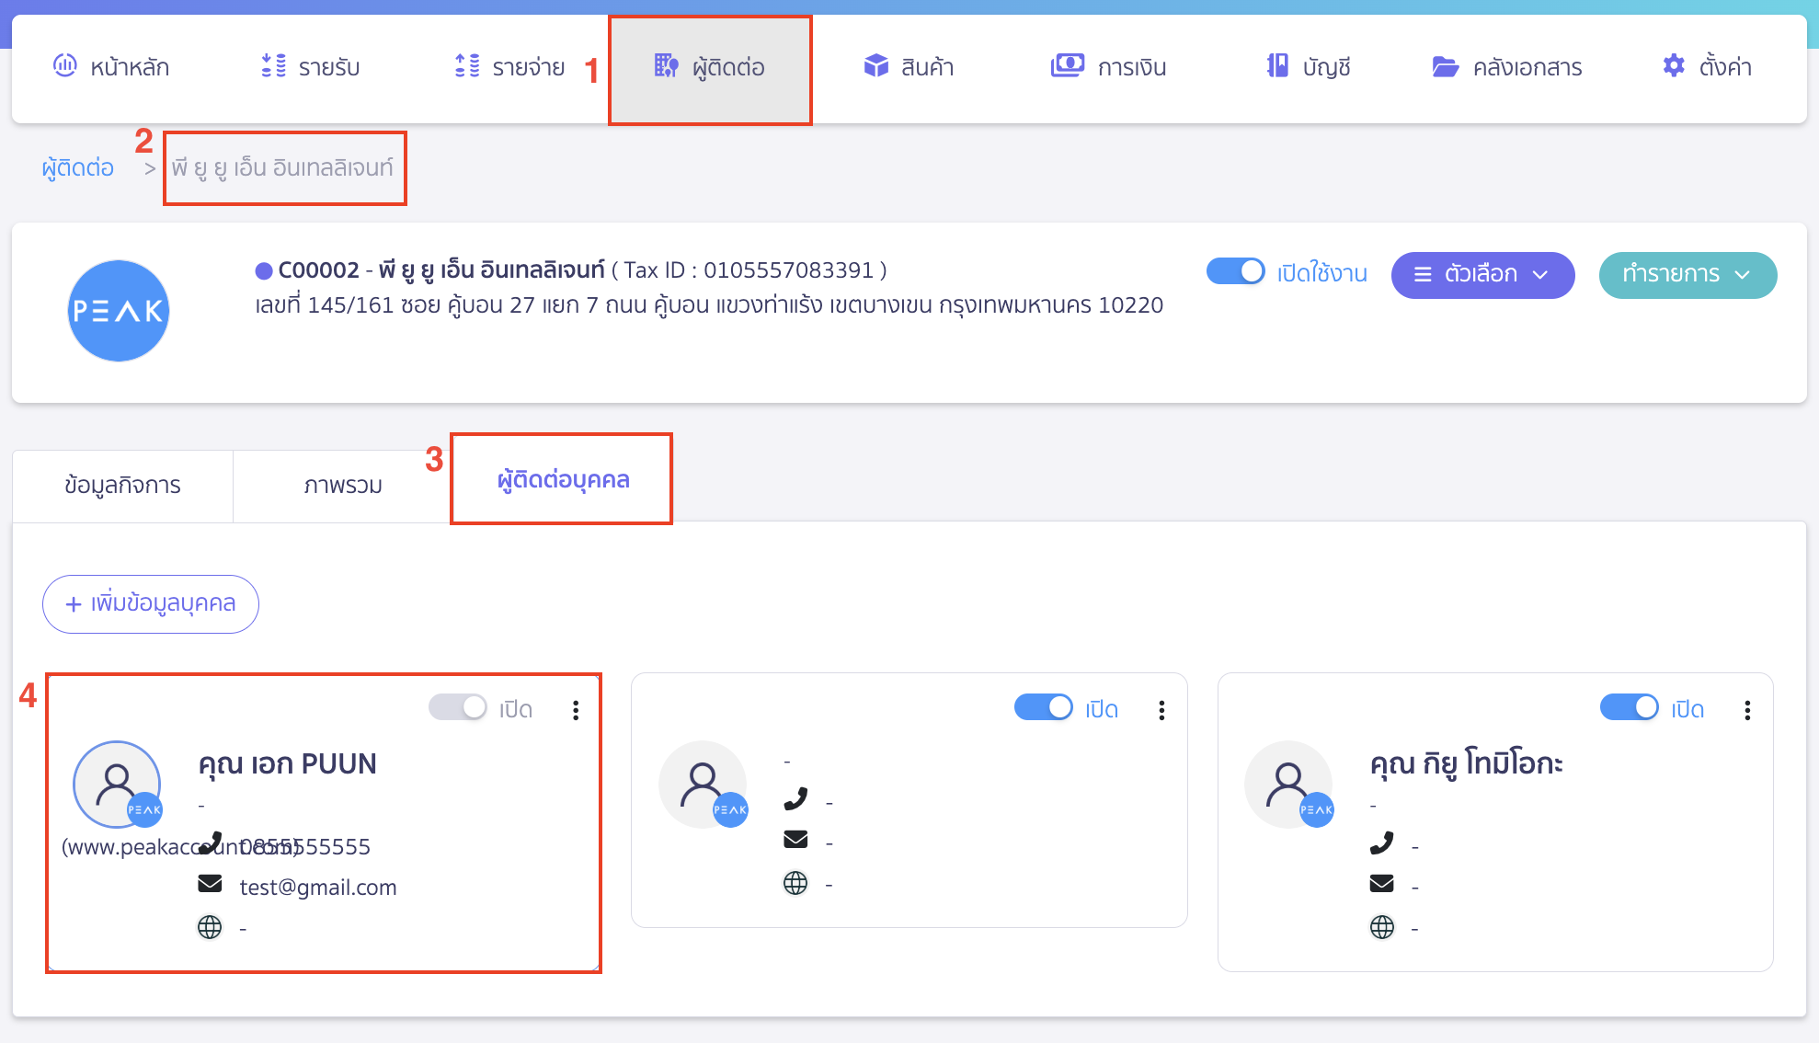Select the ภาพรวม tab
Image resolution: width=1819 pixels, height=1043 pixels.
pos(342,485)
